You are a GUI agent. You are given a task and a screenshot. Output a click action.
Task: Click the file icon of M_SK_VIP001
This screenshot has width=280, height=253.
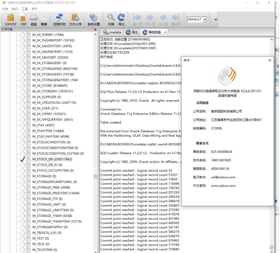click(x=28, y=114)
